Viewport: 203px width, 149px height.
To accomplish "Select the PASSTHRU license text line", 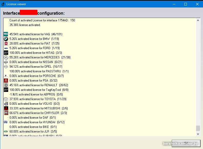I will point(39,71).
